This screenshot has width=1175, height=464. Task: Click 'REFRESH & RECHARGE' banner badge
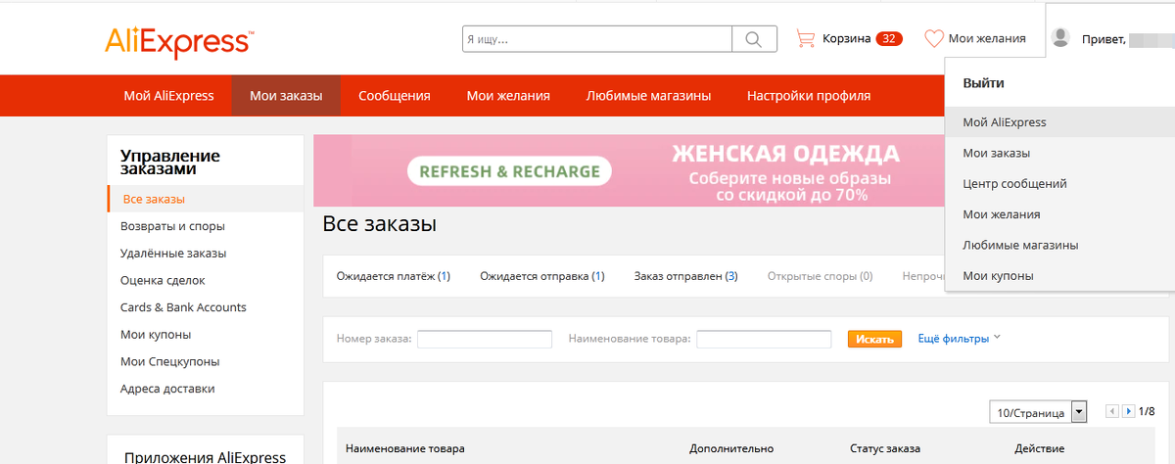pyautogui.click(x=509, y=171)
